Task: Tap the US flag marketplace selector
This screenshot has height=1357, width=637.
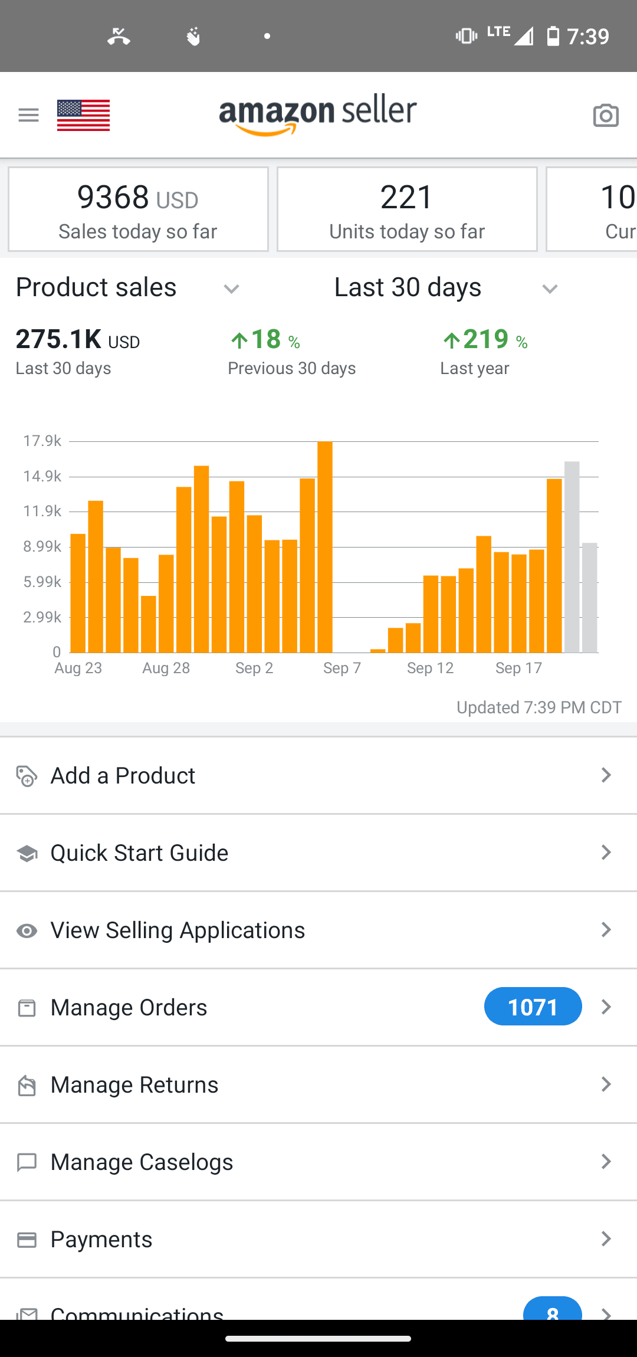Action: coord(83,115)
